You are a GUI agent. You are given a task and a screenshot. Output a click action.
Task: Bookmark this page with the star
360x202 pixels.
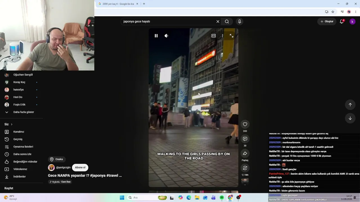[x=333, y=12]
